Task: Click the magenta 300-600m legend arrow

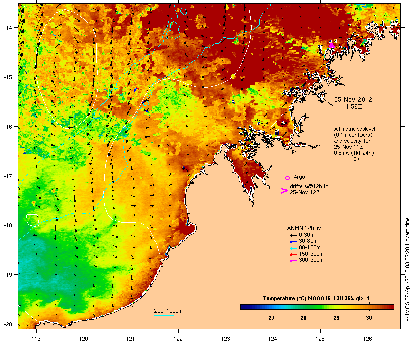Action: [x=293, y=261]
